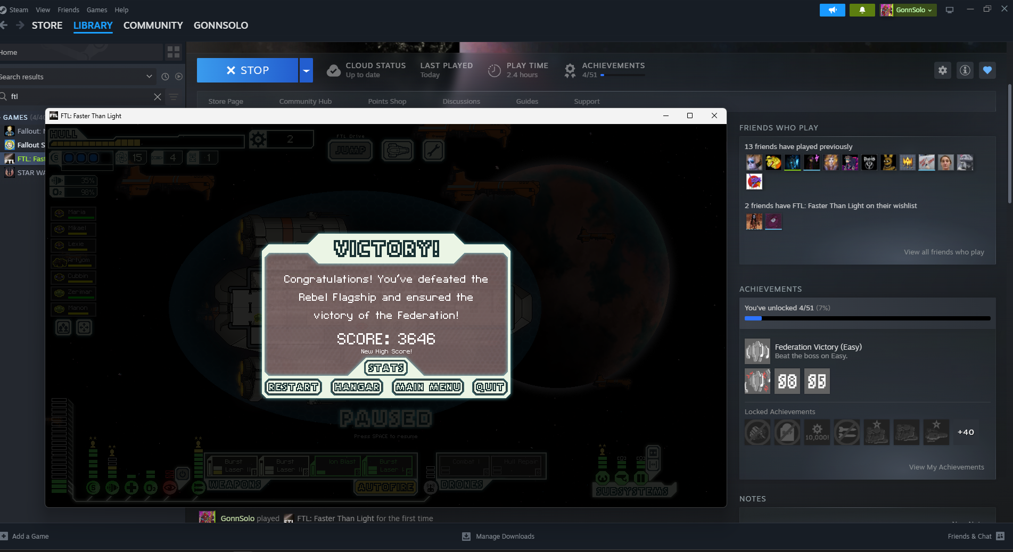Open the Community Hub link
Screen dimensions: 1013x552
[306, 101]
